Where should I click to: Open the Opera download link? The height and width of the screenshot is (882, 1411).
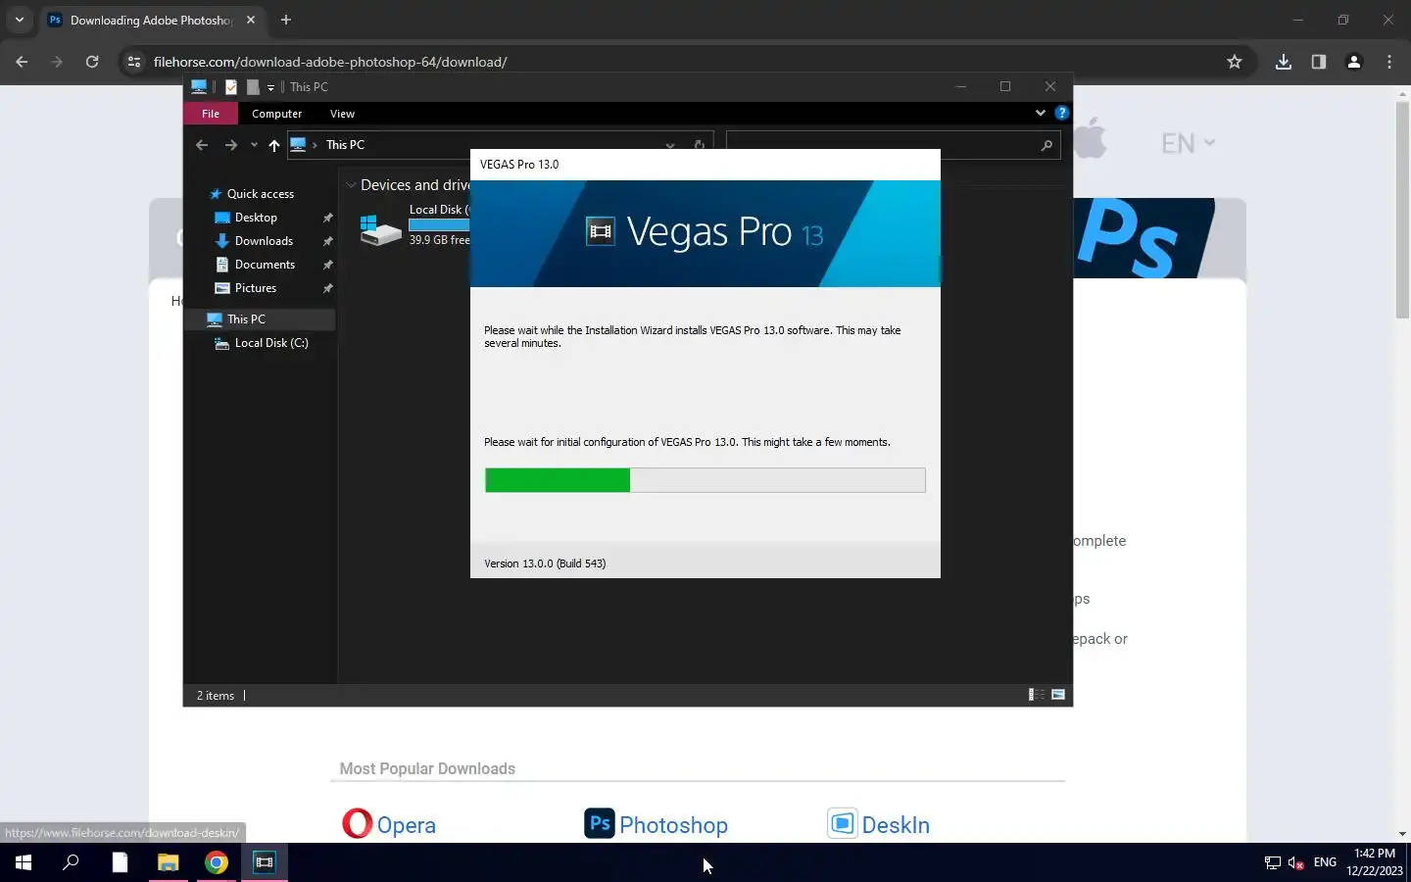(x=406, y=825)
